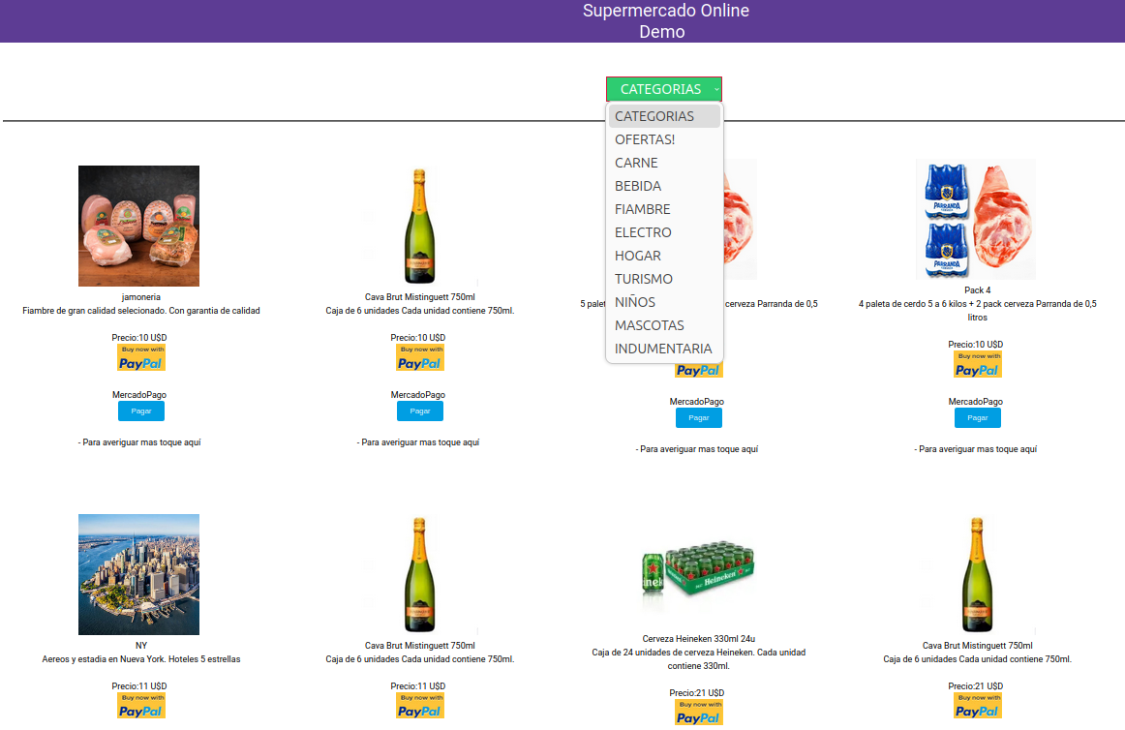1125x730 pixels.
Task: Click Pagar button for jamoneria
Action: tap(141, 411)
